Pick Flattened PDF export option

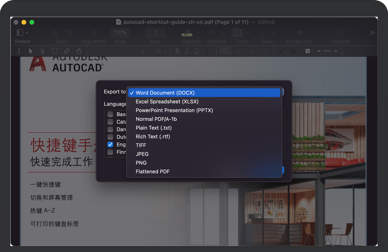(152, 171)
